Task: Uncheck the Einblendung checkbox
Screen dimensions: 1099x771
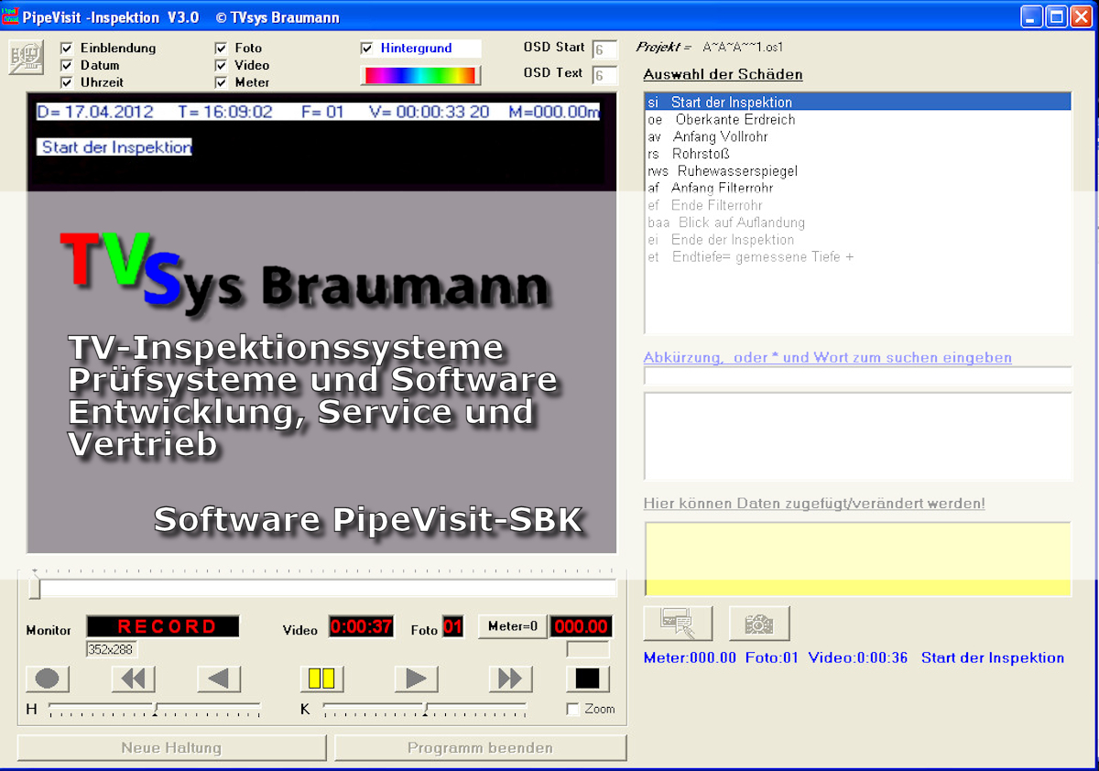Action: tap(66, 48)
